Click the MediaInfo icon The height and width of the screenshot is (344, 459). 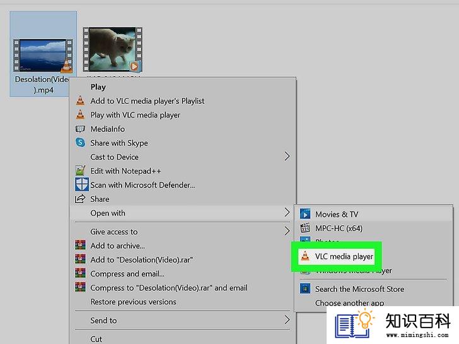(x=80, y=129)
